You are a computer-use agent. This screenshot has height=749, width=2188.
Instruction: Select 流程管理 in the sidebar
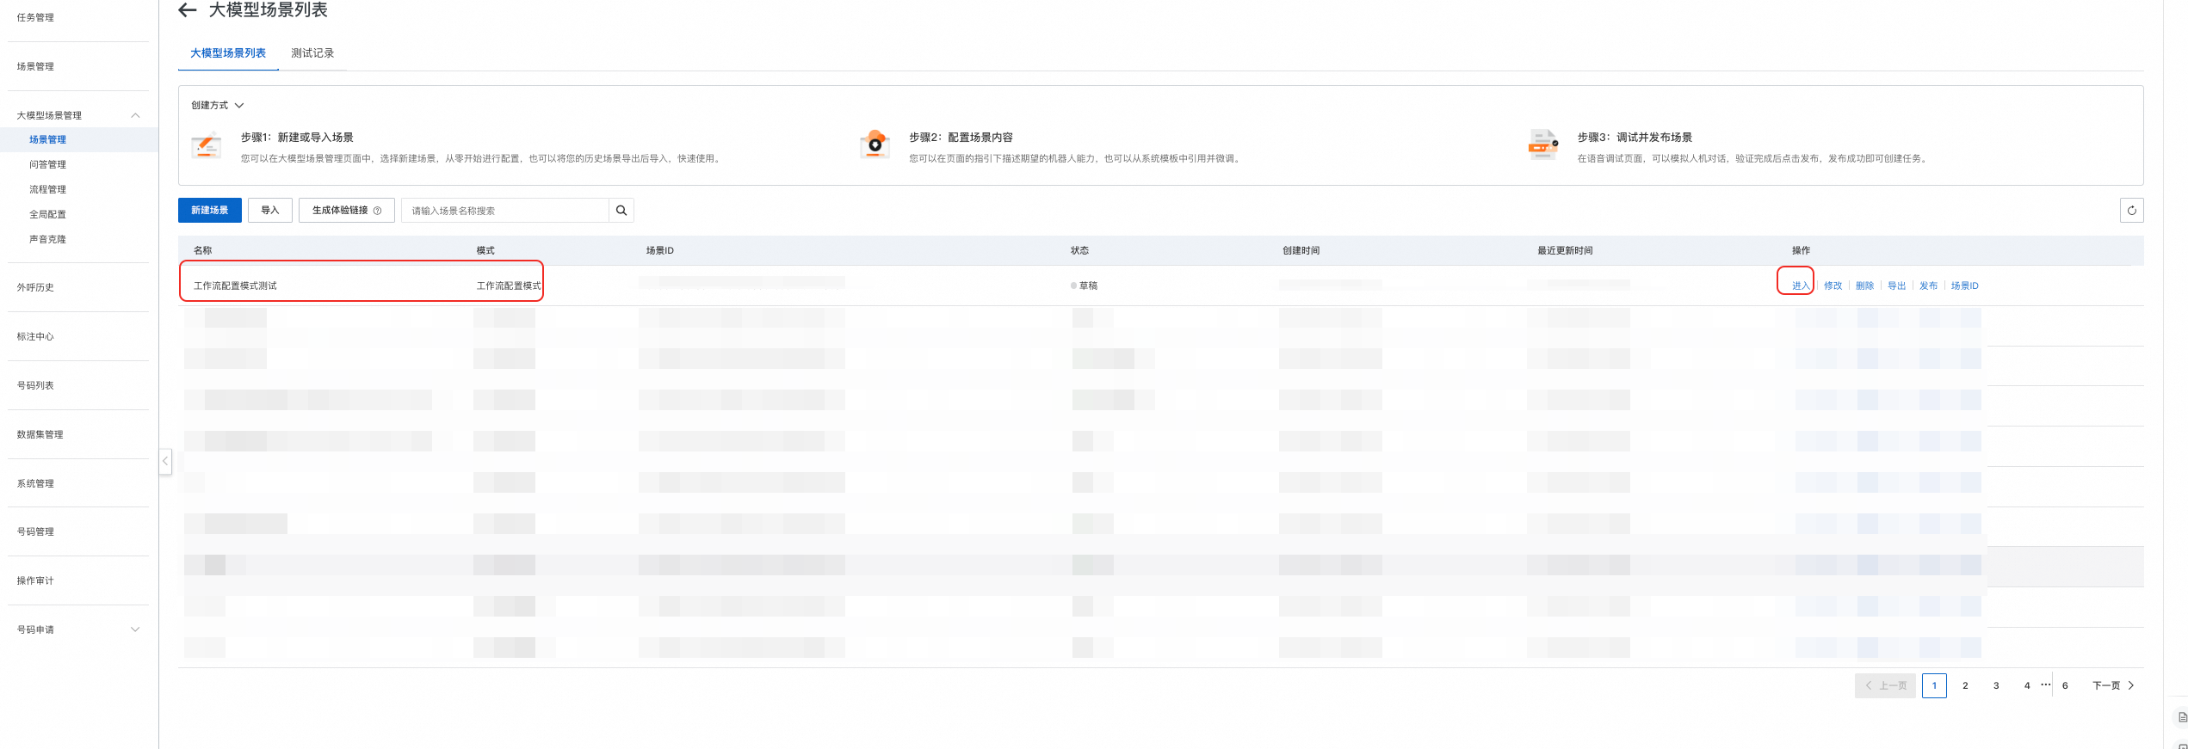[x=47, y=189]
